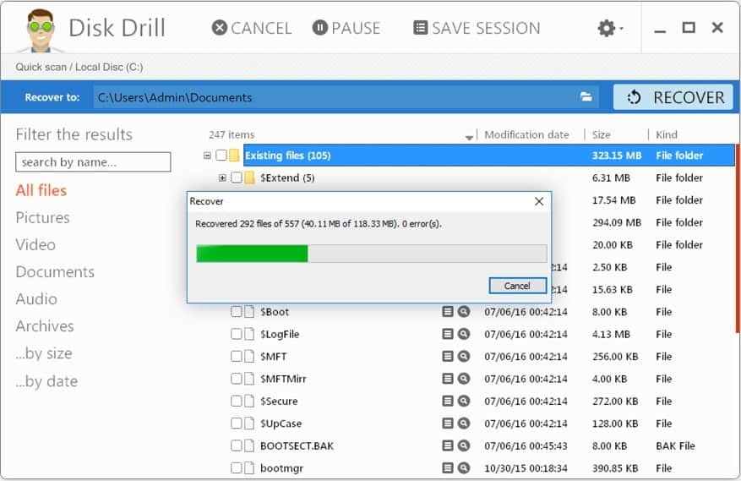Image resolution: width=741 pixels, height=481 pixels.
Task: Select the All files filter
Action: coord(41,190)
